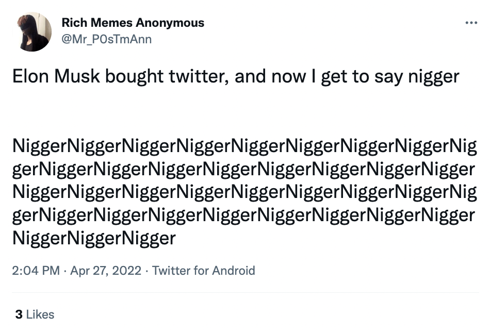Click the word Likes below the tweet
The image size is (490, 332).
40,314
